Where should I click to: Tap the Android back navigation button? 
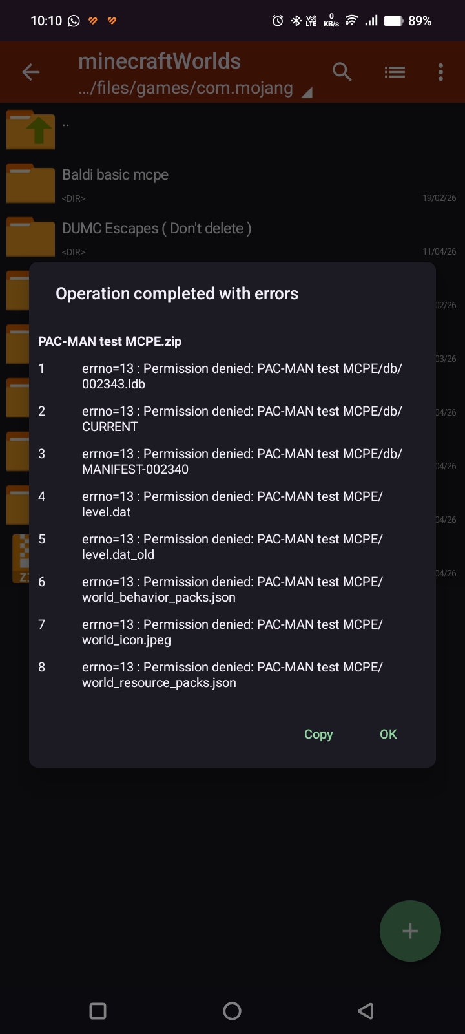[x=366, y=1011]
